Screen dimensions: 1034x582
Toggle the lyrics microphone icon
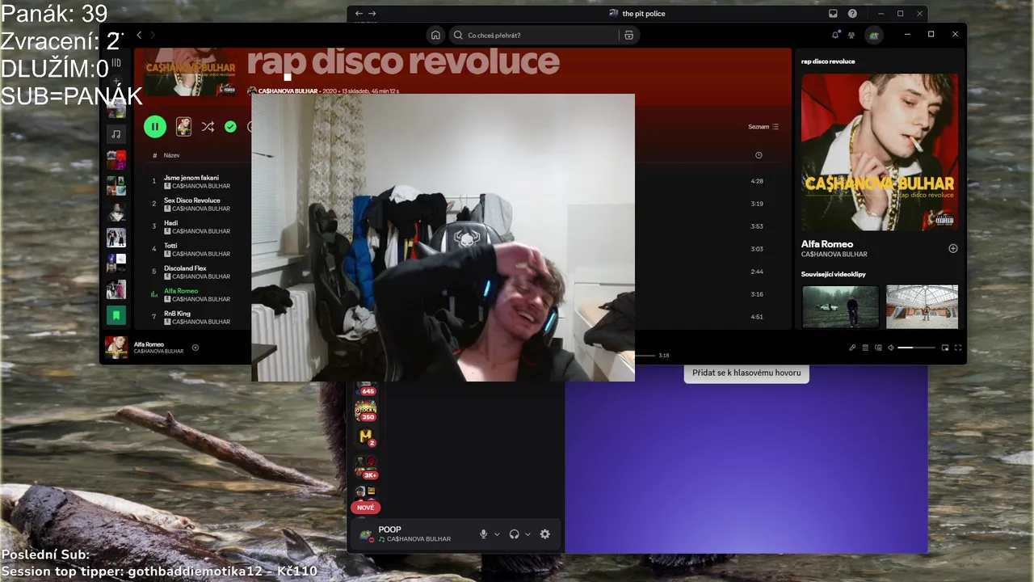[x=852, y=348]
